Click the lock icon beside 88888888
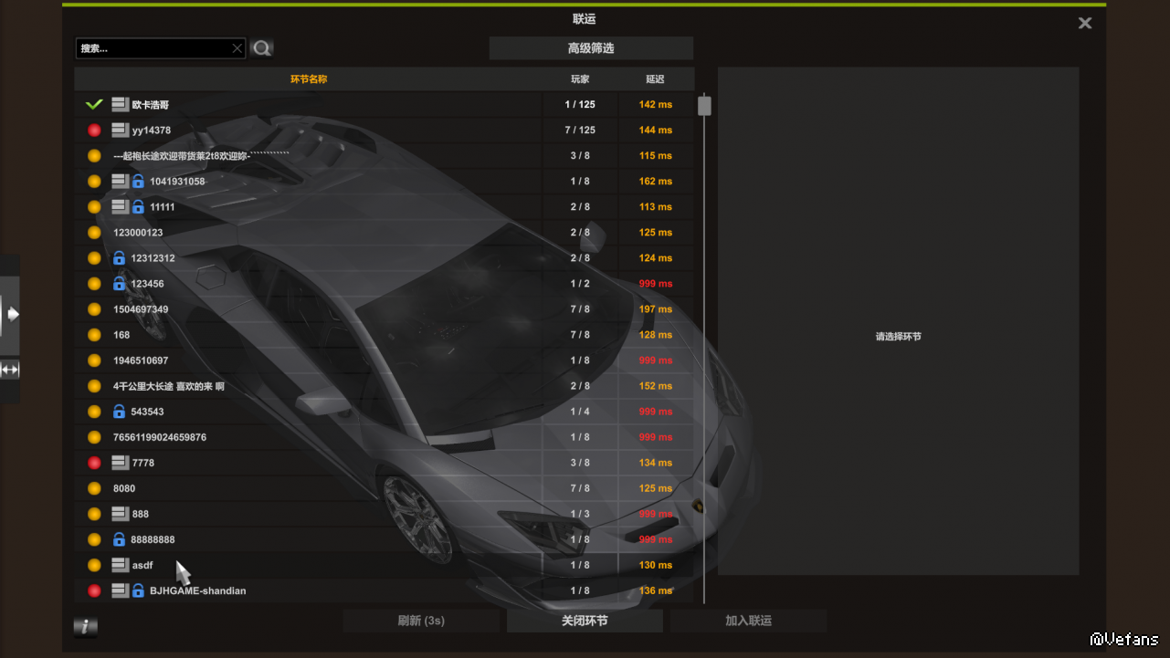The width and height of the screenshot is (1170, 658). 119,539
